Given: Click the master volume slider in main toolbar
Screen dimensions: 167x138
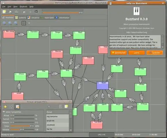Looking at the screenshot, I should (x=62, y=13).
